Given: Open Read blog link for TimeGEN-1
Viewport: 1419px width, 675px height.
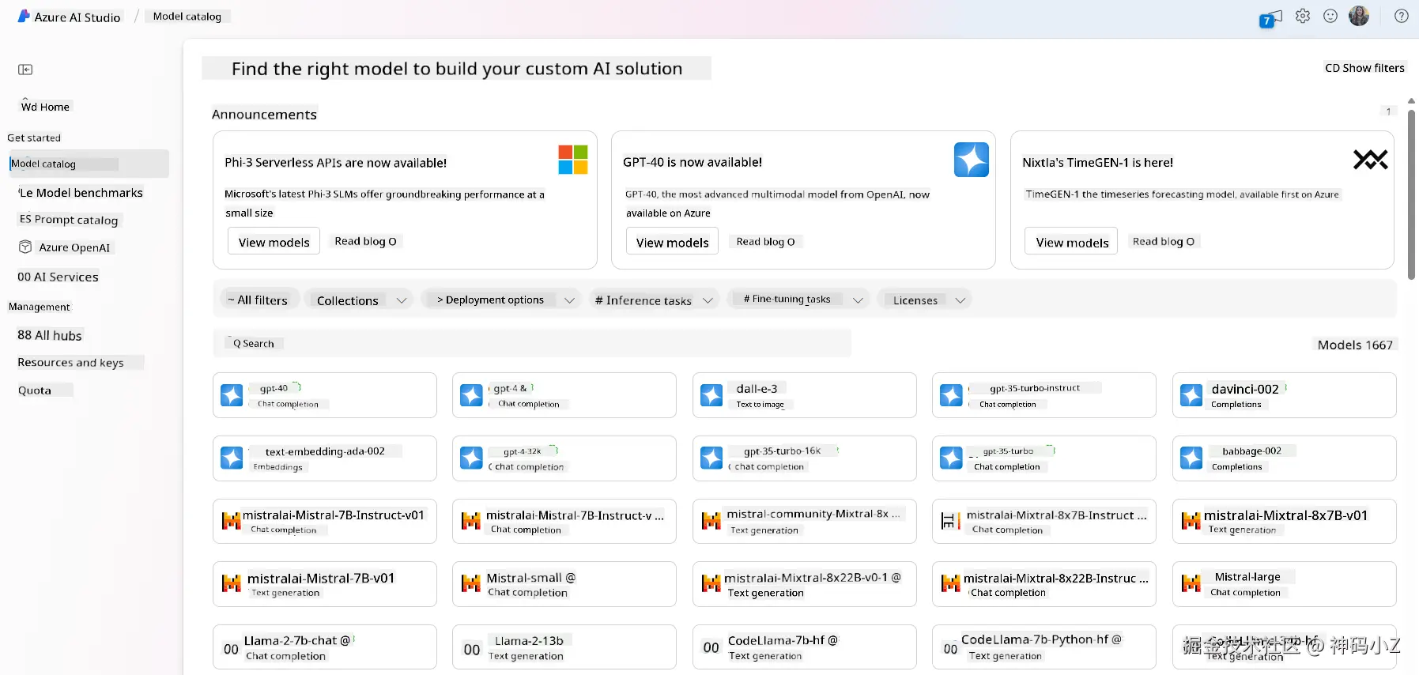Looking at the screenshot, I should (x=1163, y=242).
